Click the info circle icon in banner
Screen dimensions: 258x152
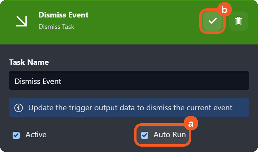point(19,107)
